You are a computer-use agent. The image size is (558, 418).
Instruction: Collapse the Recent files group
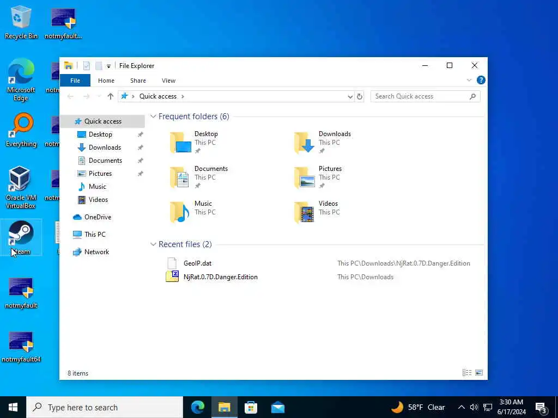pyautogui.click(x=153, y=244)
